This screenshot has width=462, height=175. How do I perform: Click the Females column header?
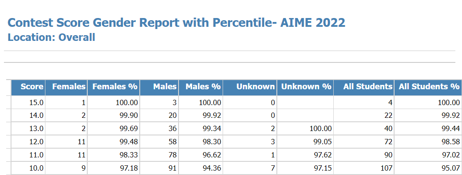tap(66, 87)
